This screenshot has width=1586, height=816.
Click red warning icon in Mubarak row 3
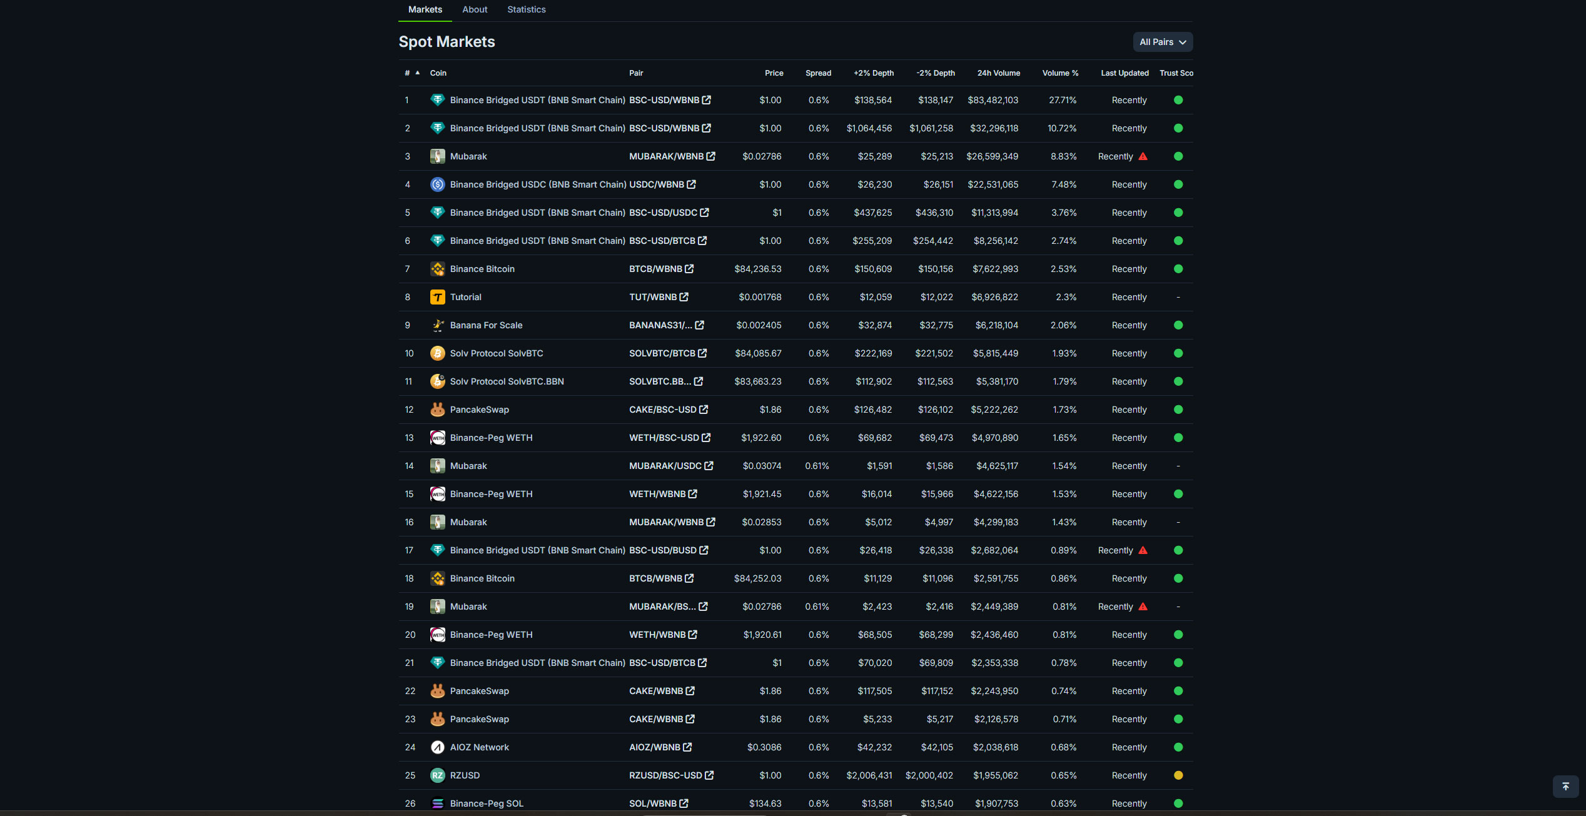tap(1143, 156)
